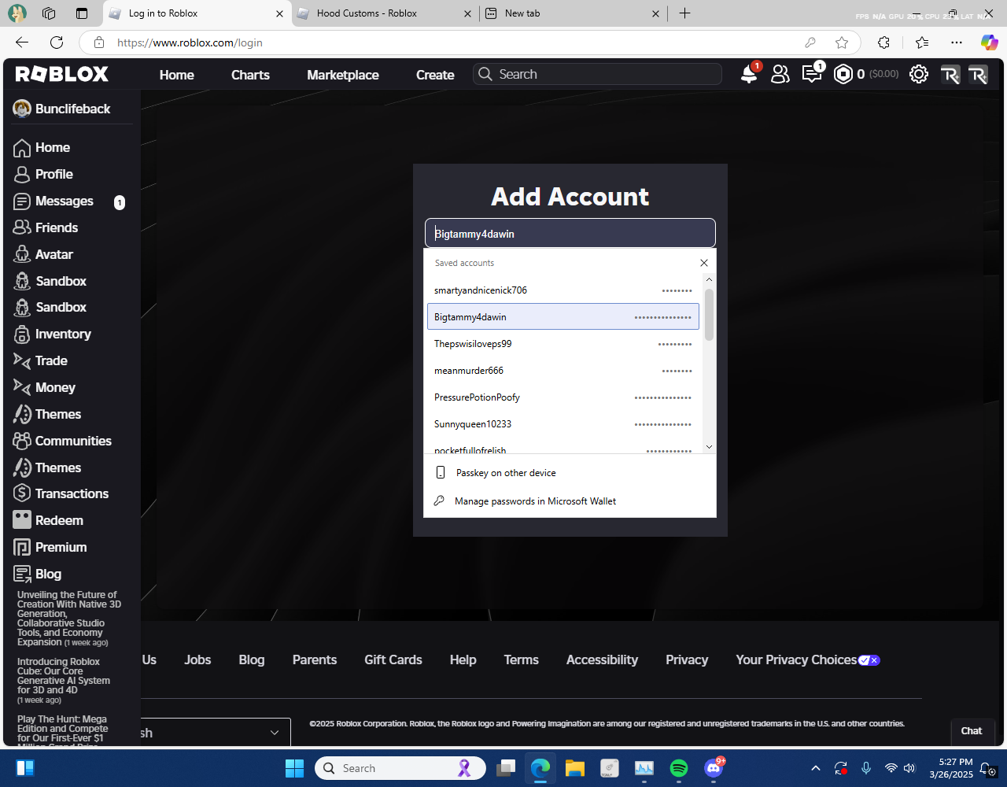Select saved account smartyandnicenick706
1007x787 pixels.
(x=563, y=290)
